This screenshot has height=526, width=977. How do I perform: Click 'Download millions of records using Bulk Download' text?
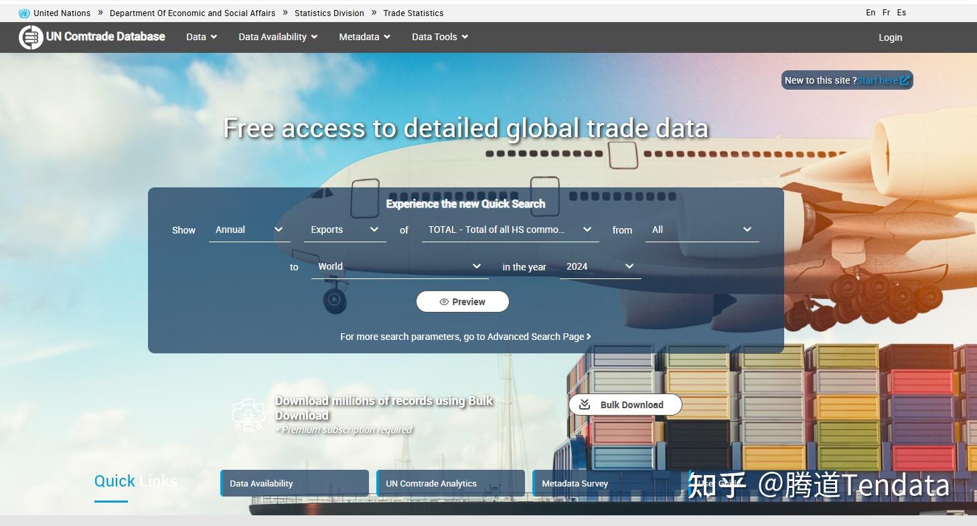click(384, 408)
